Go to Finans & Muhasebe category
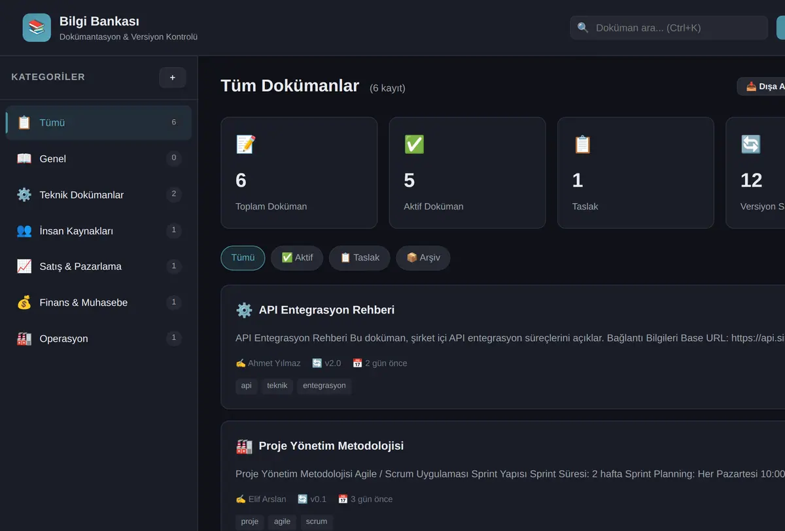This screenshot has width=785, height=531. click(99, 302)
